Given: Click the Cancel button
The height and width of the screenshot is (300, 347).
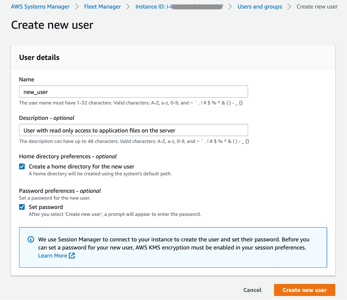Looking at the screenshot, I should 252,290.
